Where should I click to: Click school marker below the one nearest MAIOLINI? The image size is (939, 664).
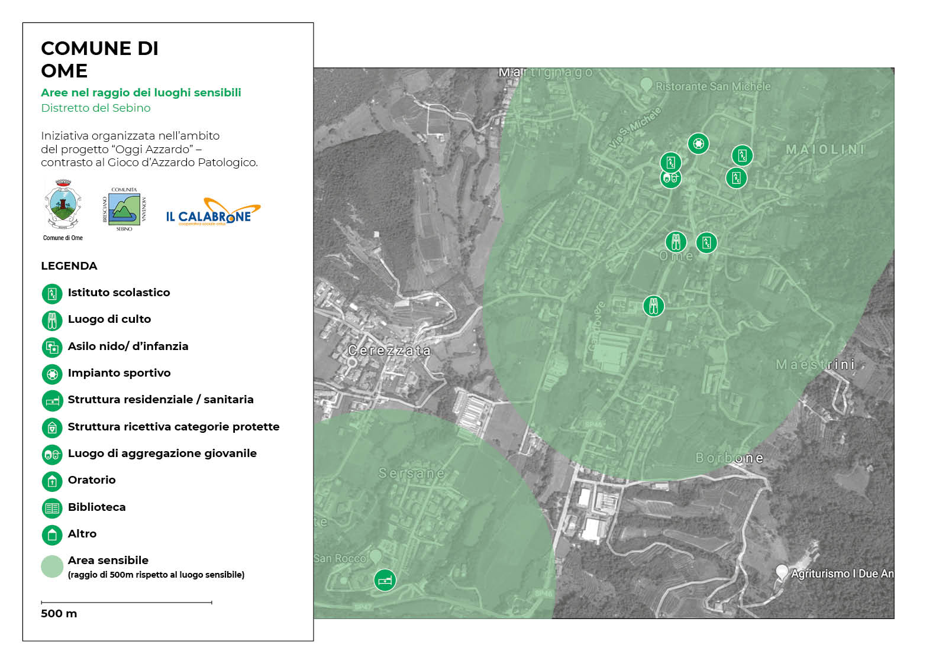(737, 177)
